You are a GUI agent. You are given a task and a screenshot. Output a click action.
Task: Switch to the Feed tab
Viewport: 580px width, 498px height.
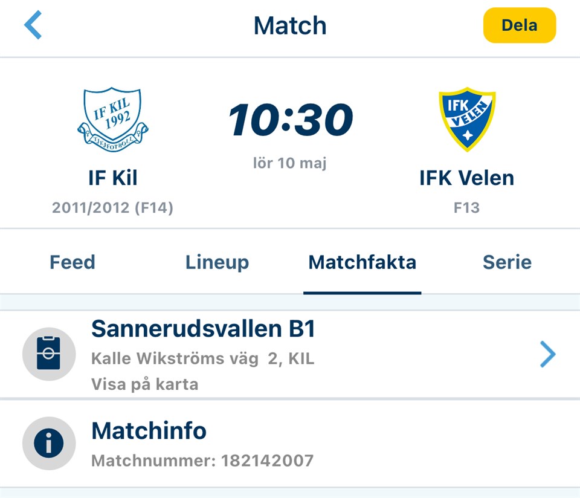pos(72,262)
